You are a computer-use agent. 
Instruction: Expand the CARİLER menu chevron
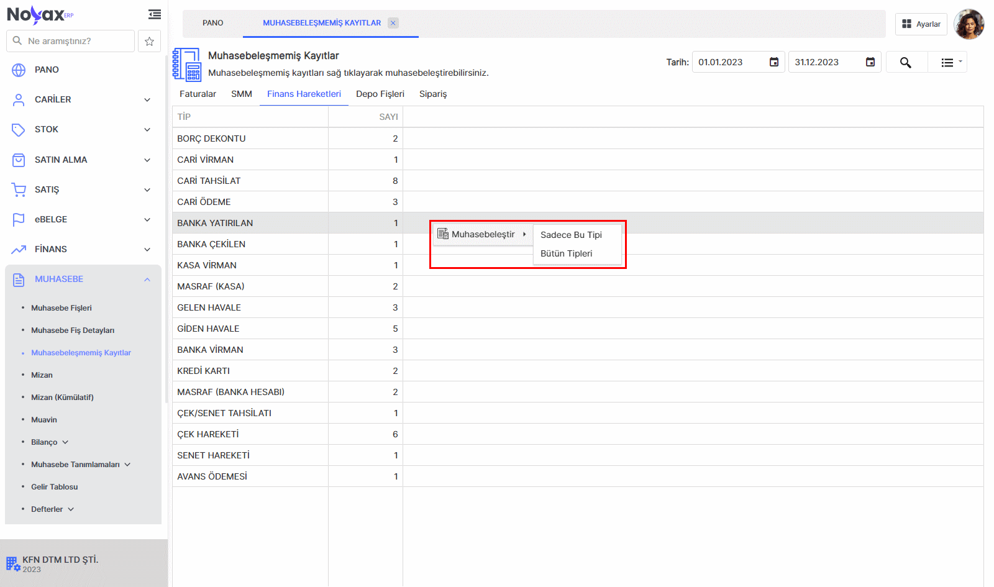(147, 99)
